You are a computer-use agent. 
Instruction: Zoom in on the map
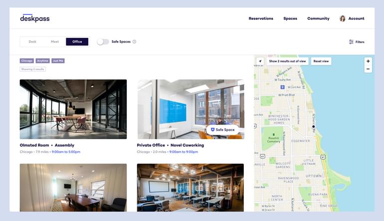pyautogui.click(x=368, y=61)
